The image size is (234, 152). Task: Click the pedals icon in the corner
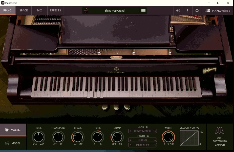(220, 130)
